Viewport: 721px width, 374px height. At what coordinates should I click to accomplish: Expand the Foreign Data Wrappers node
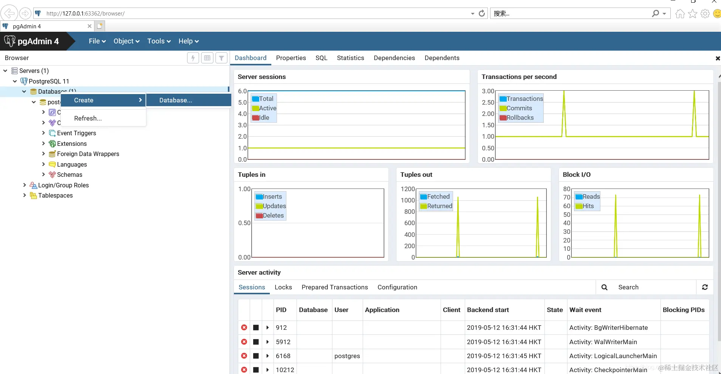pyautogui.click(x=43, y=154)
